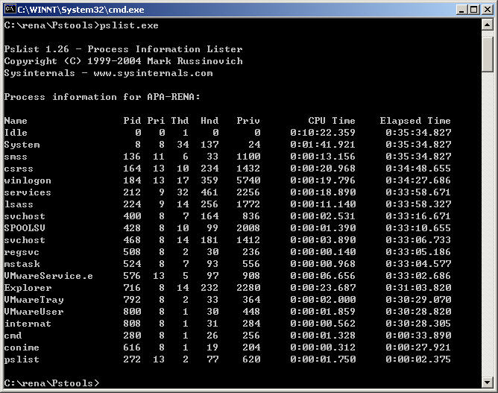Click the pslist process name in list

pyautogui.click(x=22, y=359)
